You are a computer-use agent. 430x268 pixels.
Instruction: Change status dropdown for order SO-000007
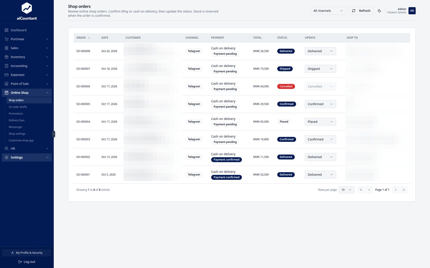tap(320, 69)
